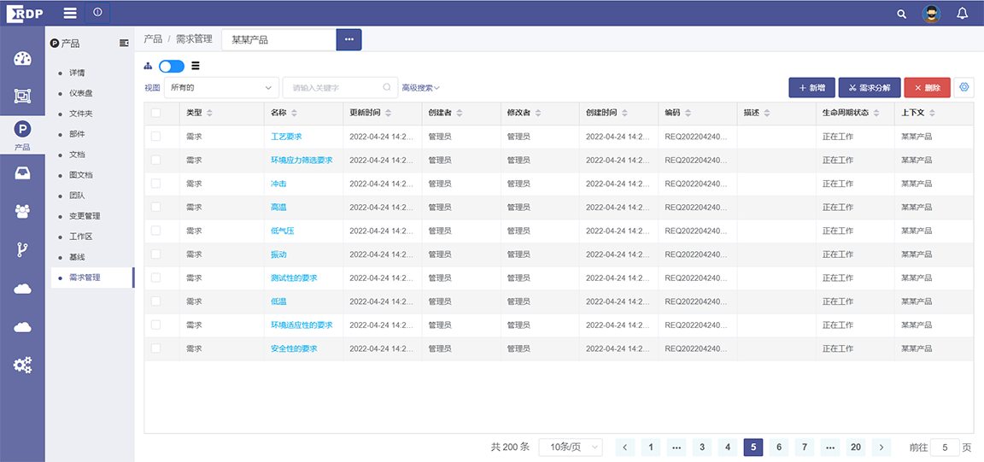Select the 产品 sidebar icon
The height and width of the screenshot is (462, 984).
coord(22,134)
